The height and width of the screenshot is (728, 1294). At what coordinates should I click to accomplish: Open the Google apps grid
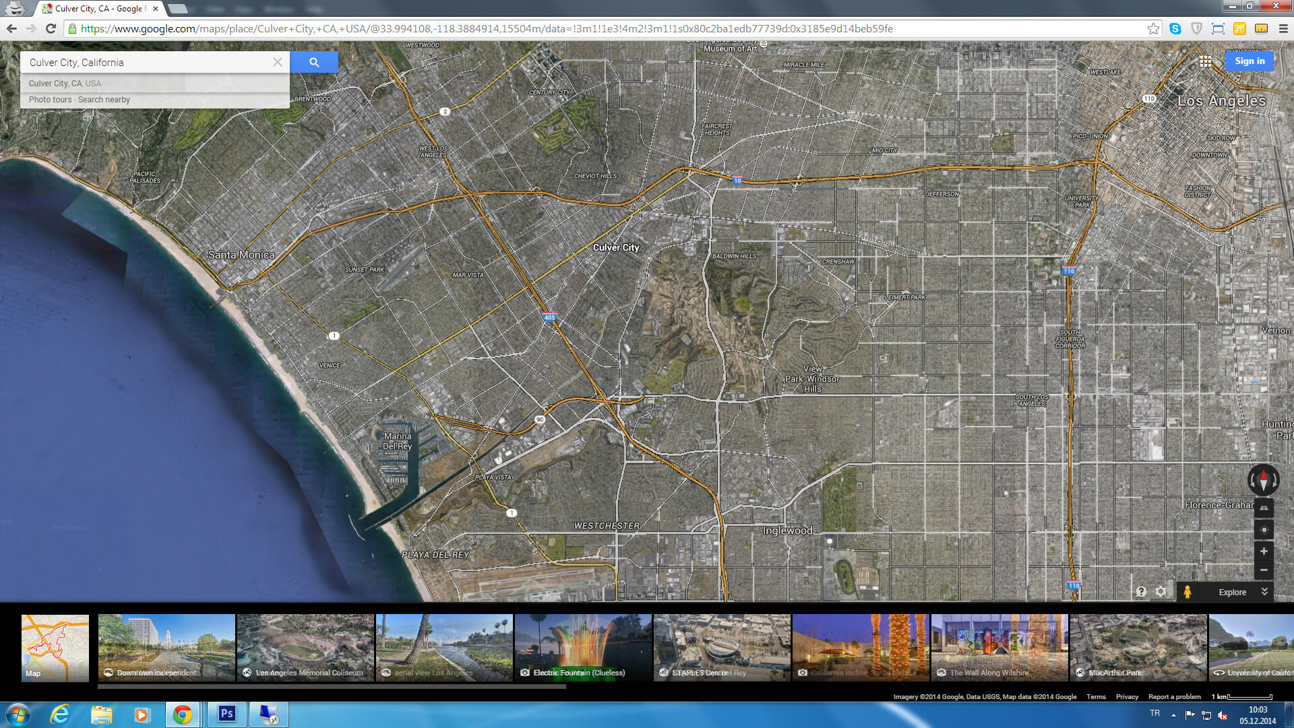tap(1206, 61)
